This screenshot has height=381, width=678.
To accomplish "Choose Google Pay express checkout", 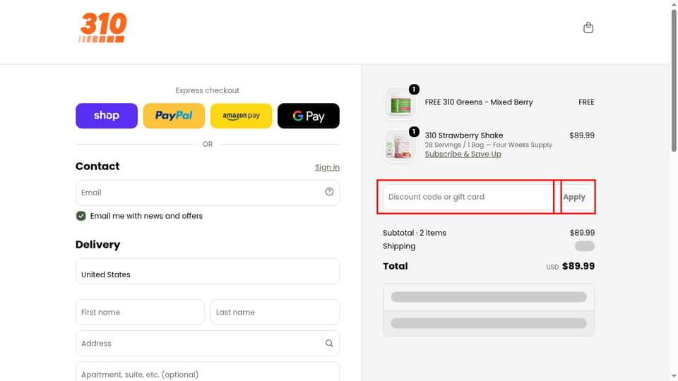I will click(x=309, y=116).
